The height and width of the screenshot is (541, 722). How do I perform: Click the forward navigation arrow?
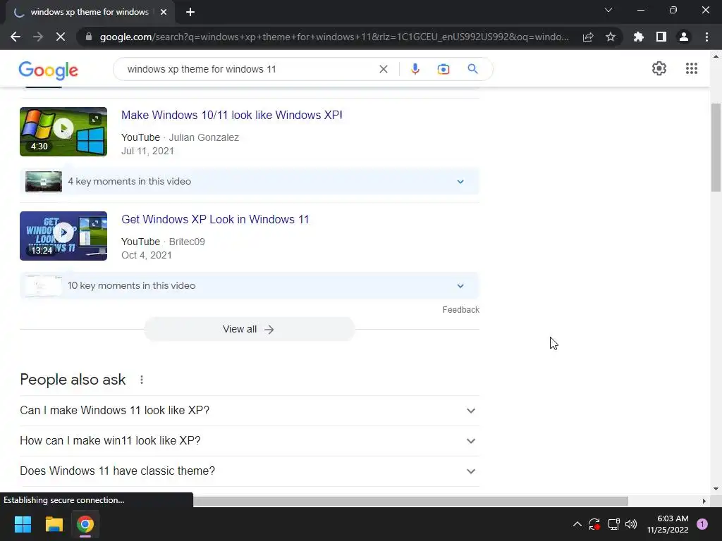(x=38, y=37)
